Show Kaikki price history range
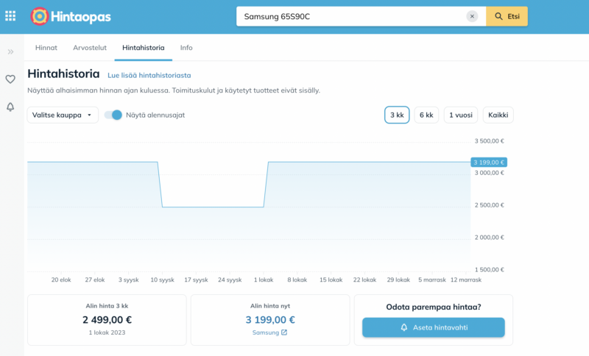This screenshot has width=589, height=356. pos(498,115)
